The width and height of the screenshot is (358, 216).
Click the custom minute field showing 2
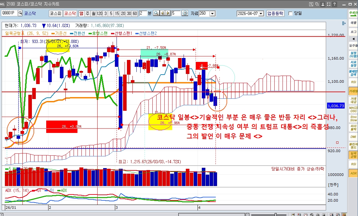143,13
